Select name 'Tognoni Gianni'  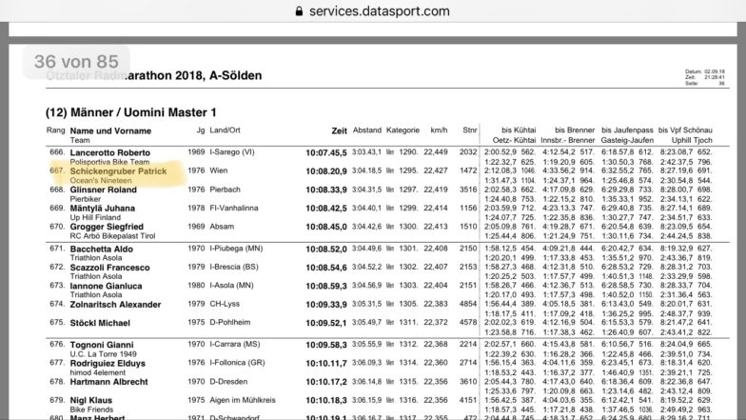(x=102, y=345)
